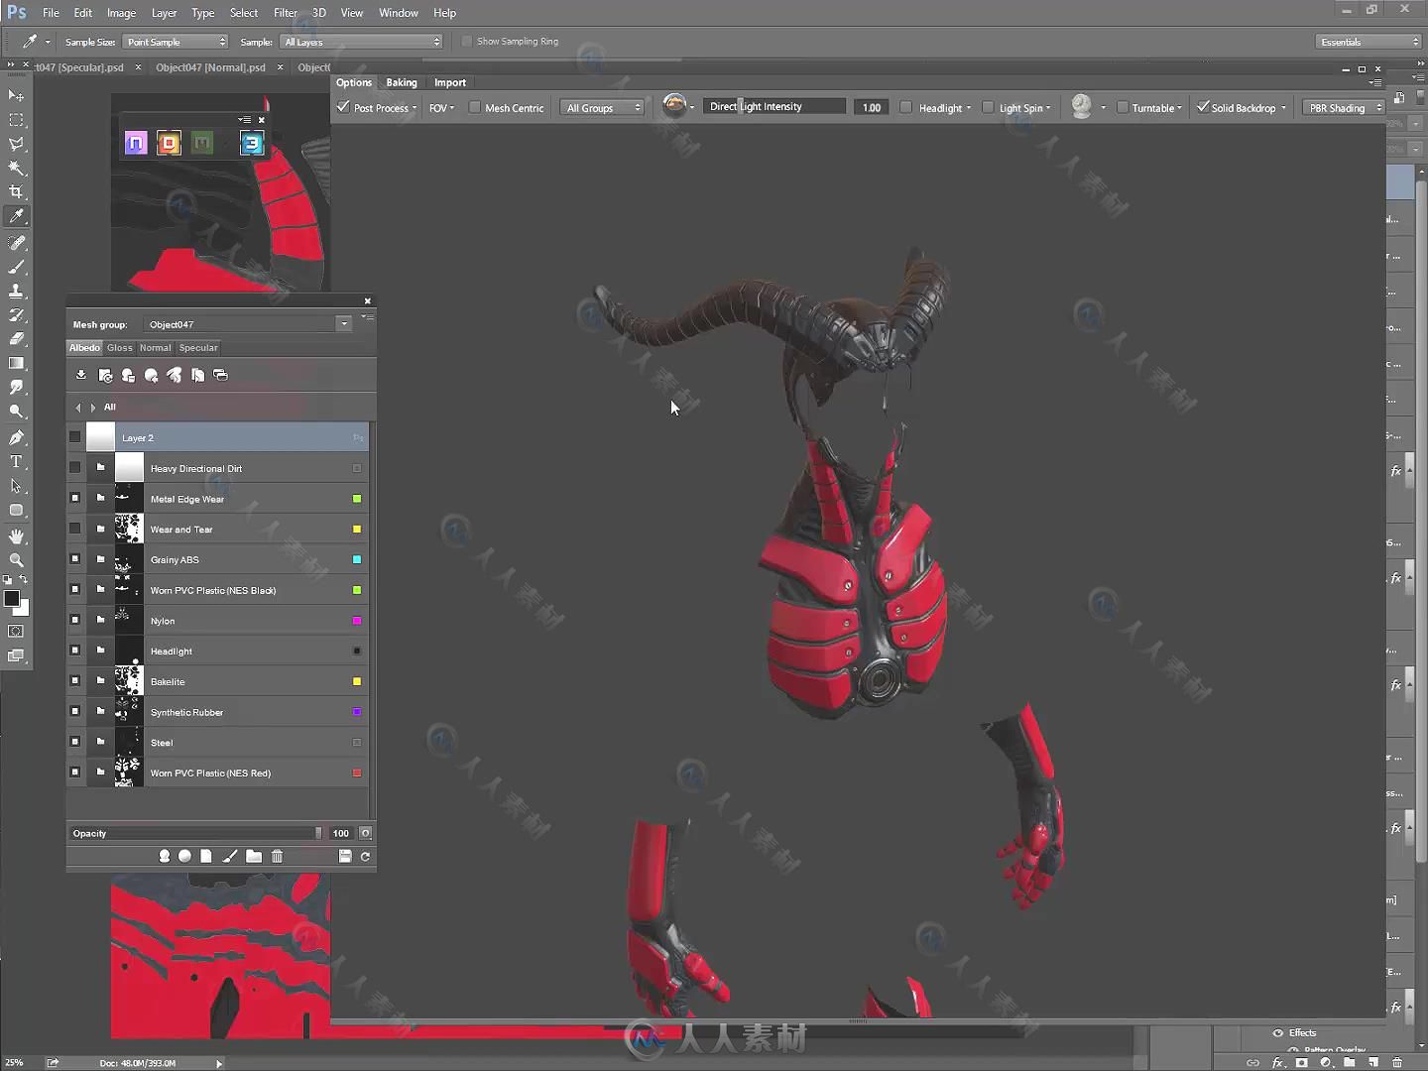This screenshot has height=1071, width=1428.
Task: Open the Import tab in viewer
Action: pyautogui.click(x=450, y=82)
